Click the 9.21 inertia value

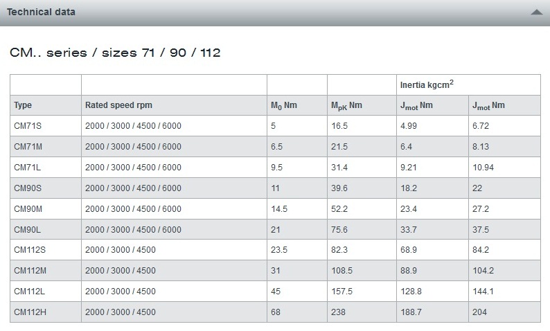pos(409,168)
